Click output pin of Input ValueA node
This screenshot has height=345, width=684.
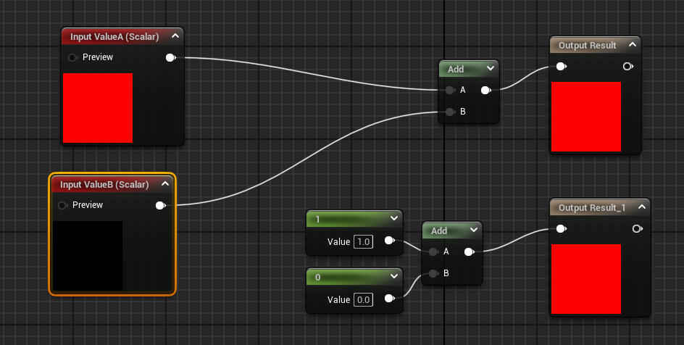tap(170, 57)
